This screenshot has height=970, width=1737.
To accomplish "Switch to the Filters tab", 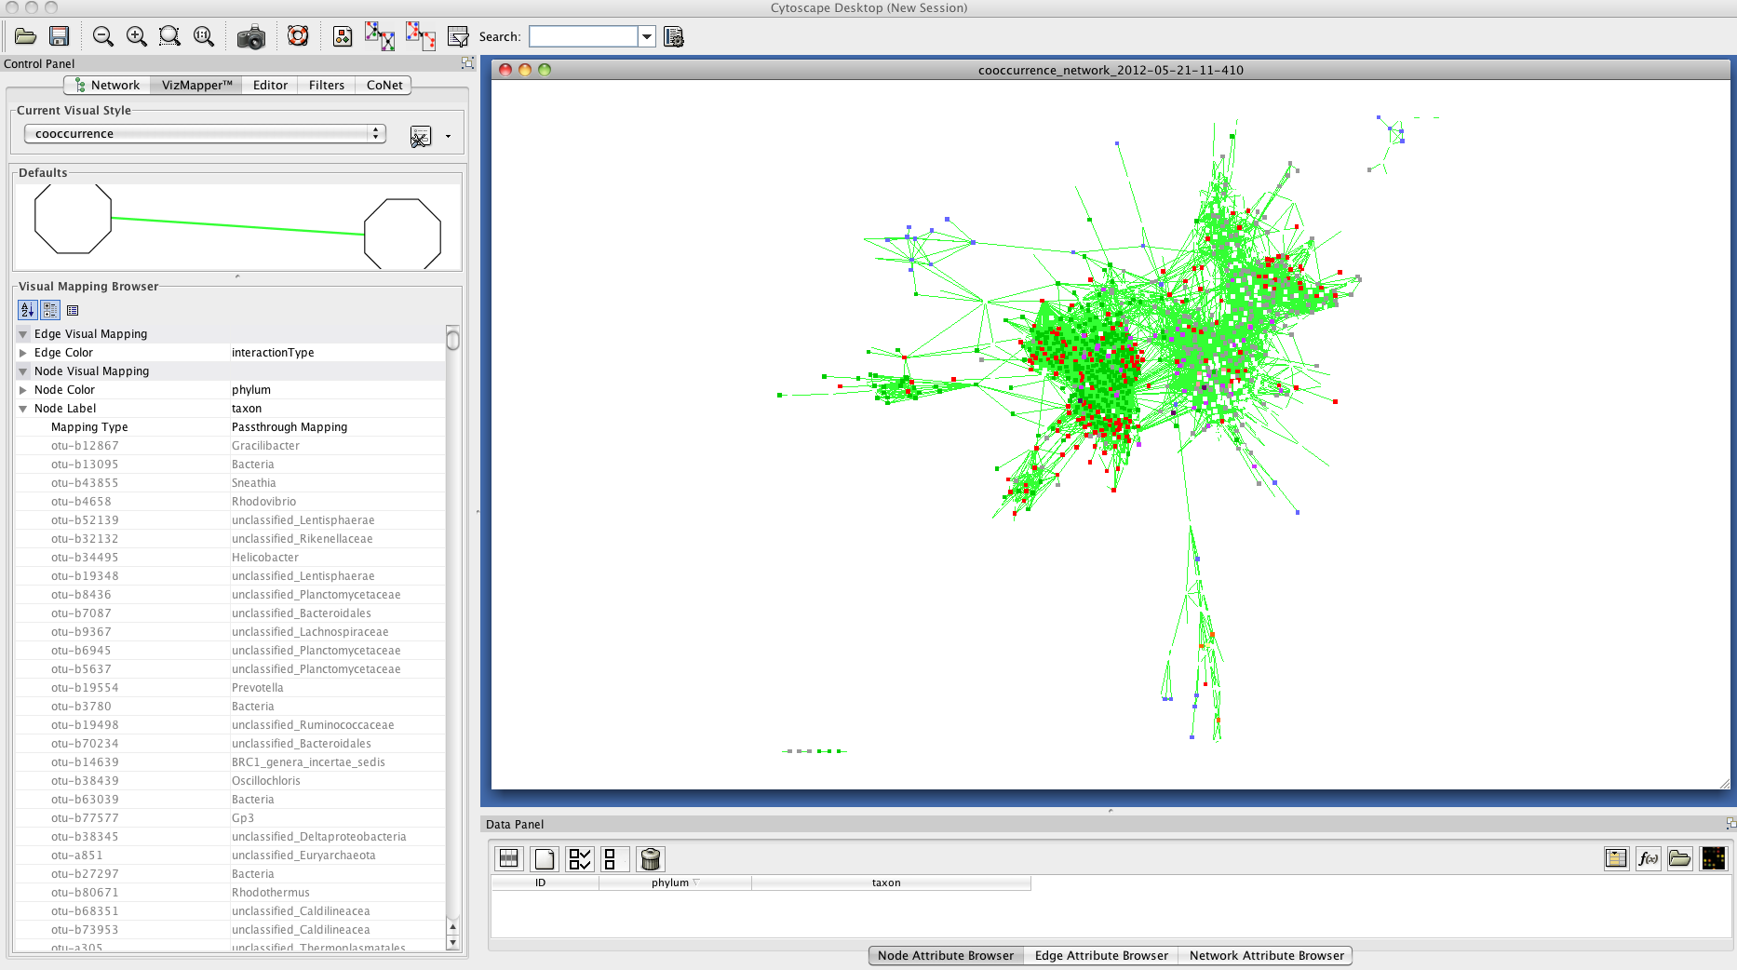I will pyautogui.click(x=326, y=85).
